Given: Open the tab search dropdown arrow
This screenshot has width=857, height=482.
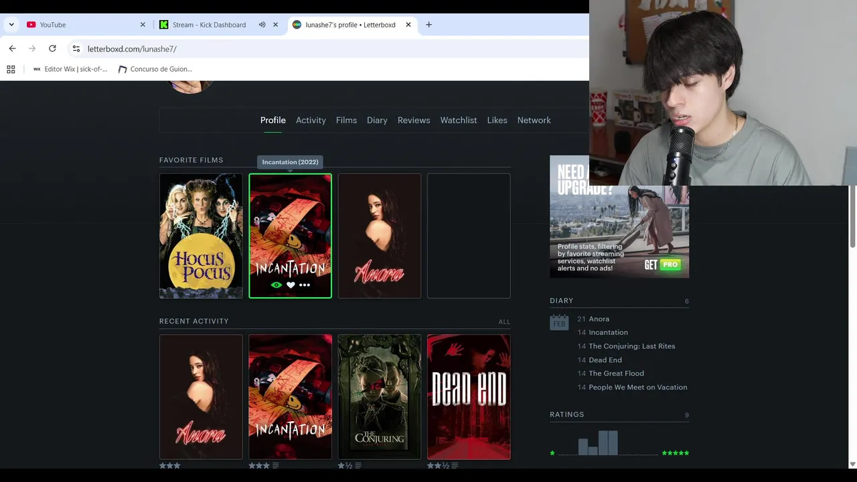Looking at the screenshot, I should (x=11, y=25).
